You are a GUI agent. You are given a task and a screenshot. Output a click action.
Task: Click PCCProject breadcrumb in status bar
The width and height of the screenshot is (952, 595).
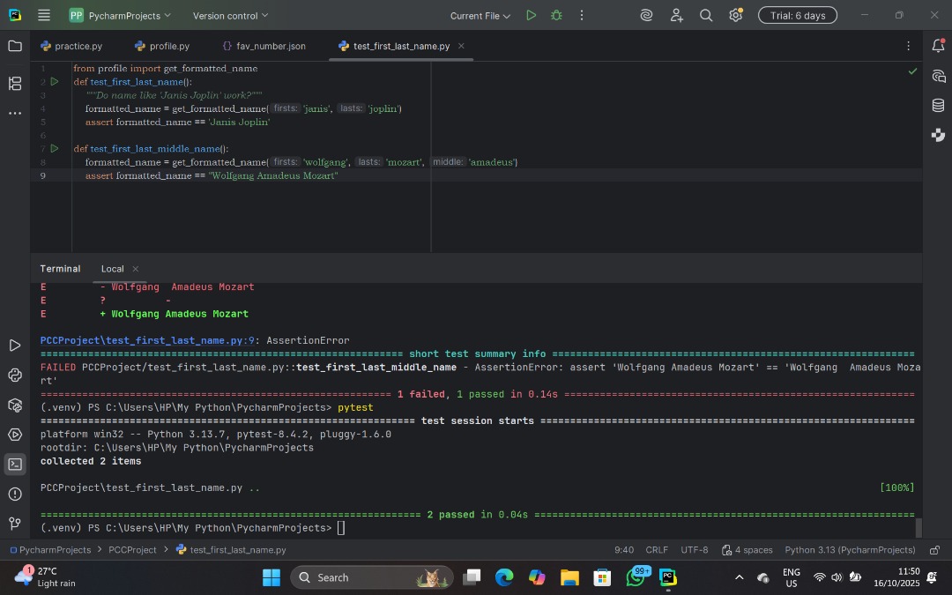pyautogui.click(x=132, y=550)
